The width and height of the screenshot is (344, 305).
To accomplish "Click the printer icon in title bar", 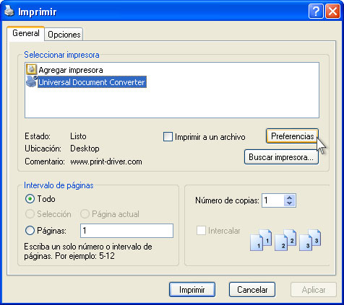I will click(x=9, y=11).
